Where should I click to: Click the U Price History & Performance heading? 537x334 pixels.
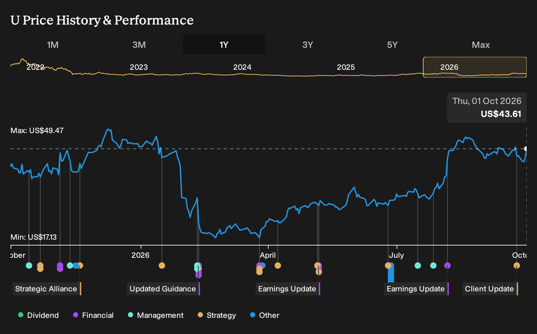[x=102, y=20]
